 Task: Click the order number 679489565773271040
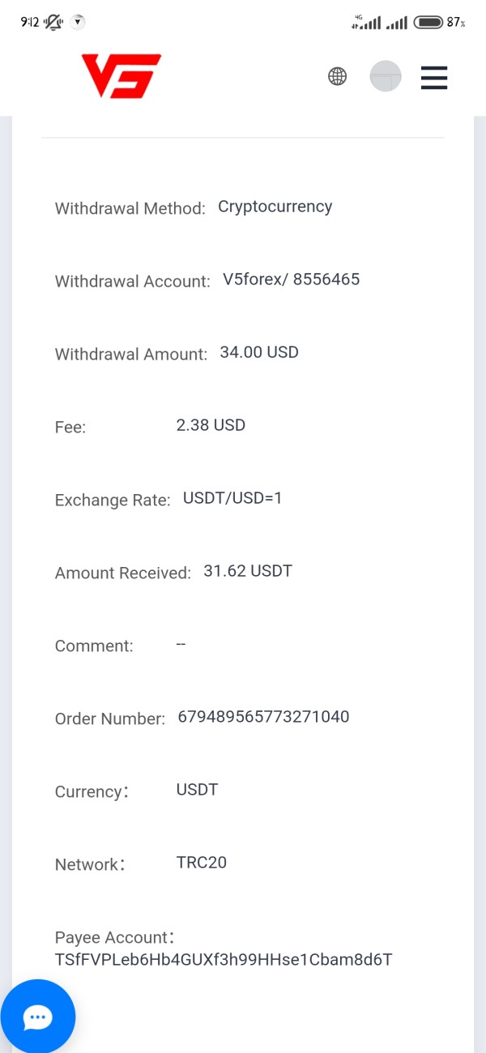point(263,717)
